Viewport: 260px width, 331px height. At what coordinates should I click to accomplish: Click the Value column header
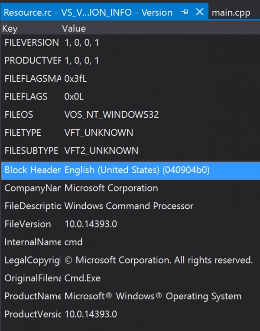pos(74,29)
